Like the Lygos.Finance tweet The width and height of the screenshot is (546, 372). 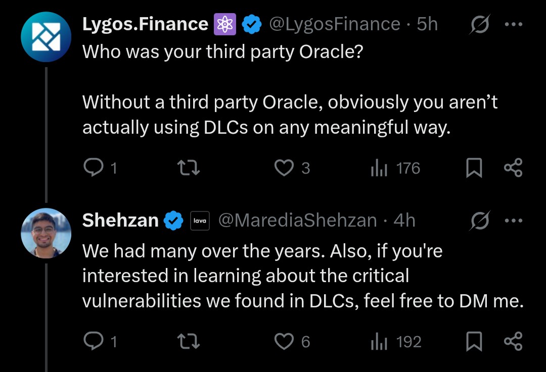pyautogui.click(x=284, y=168)
